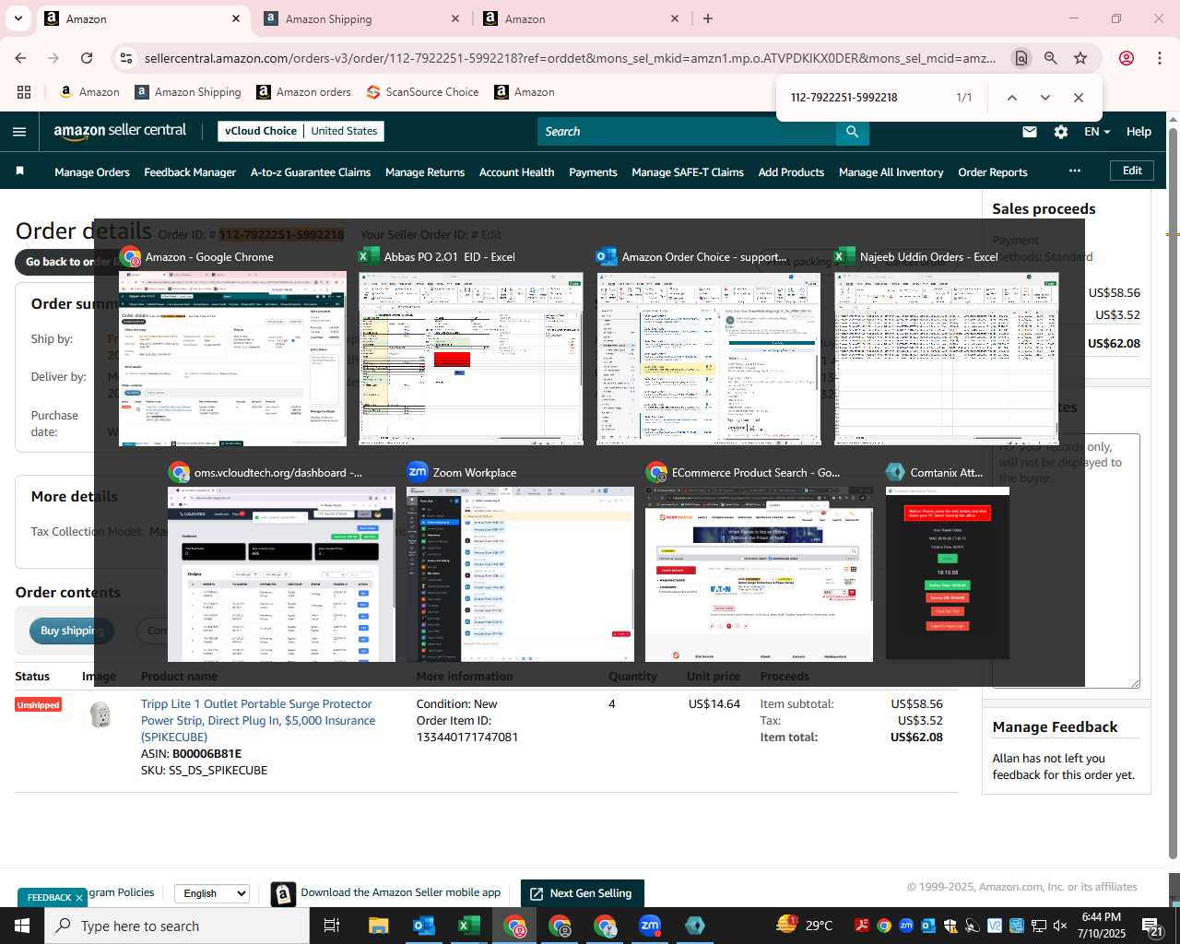The width and height of the screenshot is (1180, 944).
Task: Switch to the Zoom Workplace window
Action: (520, 574)
